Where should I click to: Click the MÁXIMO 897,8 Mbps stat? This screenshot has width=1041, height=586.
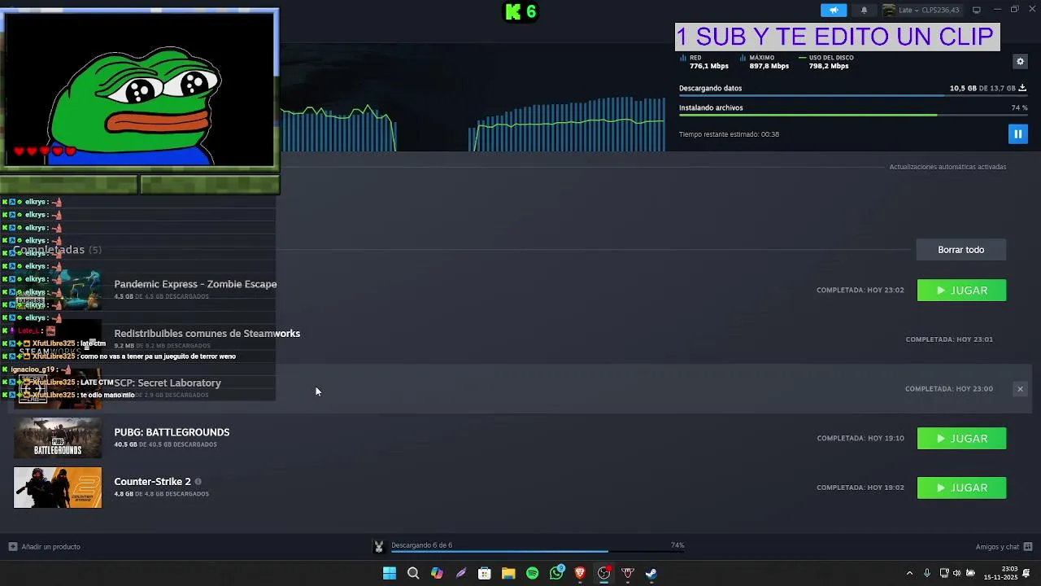(x=764, y=62)
